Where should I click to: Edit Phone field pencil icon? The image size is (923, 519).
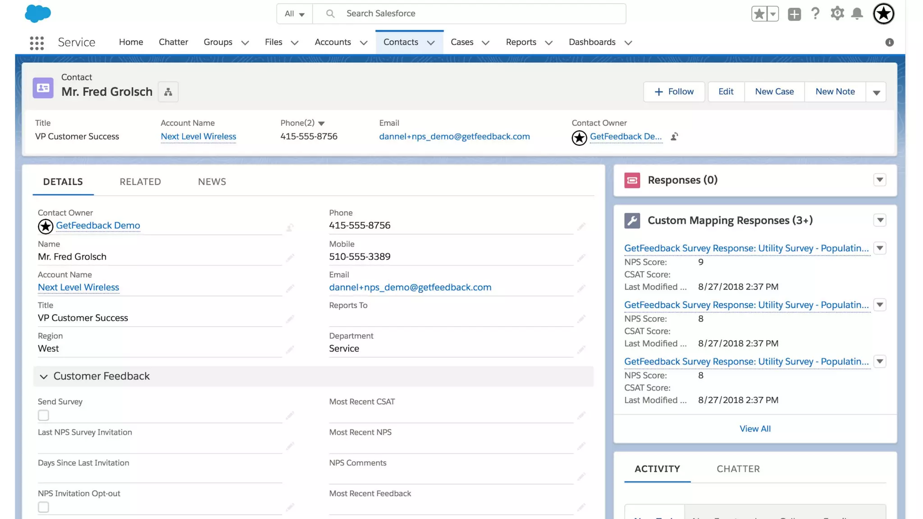[581, 226]
